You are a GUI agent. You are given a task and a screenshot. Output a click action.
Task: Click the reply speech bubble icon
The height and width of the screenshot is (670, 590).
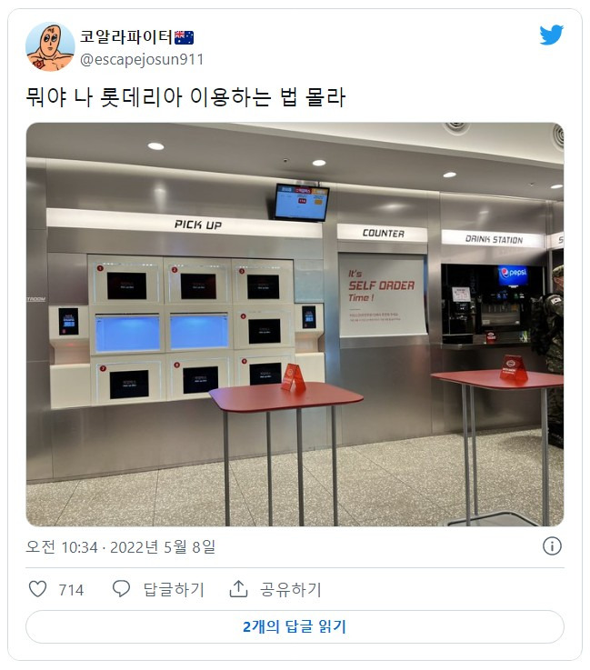click(121, 589)
